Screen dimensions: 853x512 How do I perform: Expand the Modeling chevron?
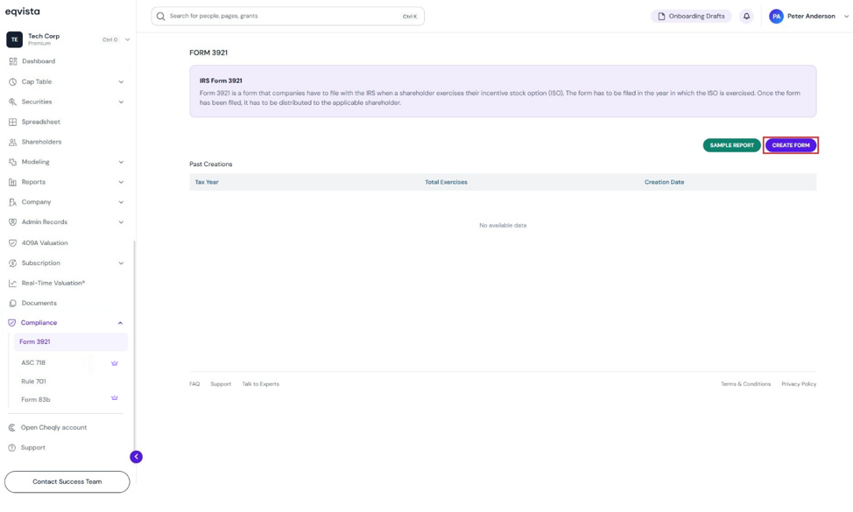pyautogui.click(x=121, y=163)
